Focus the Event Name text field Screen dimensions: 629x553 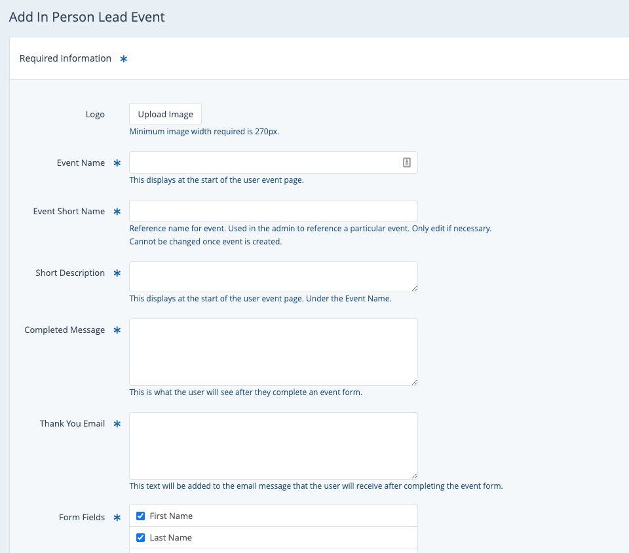[x=262, y=162]
